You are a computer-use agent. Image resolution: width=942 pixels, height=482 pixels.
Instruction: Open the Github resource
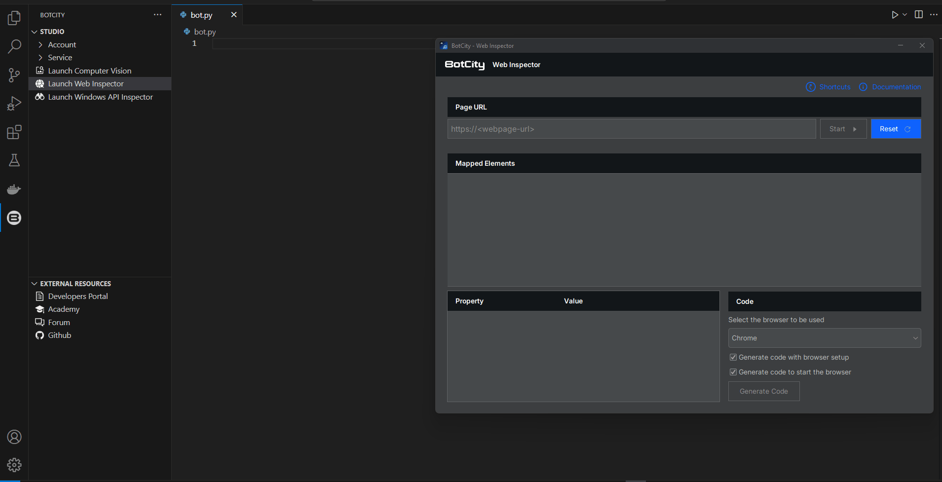(59, 335)
